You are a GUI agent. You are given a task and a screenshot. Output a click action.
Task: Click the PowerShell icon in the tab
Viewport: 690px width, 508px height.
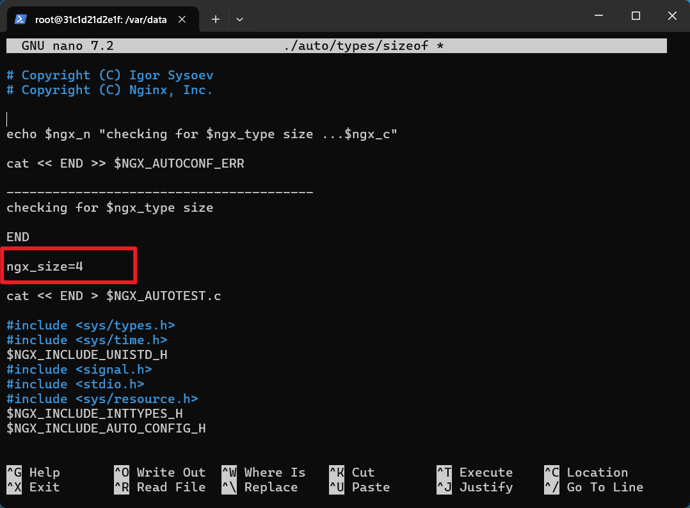tap(20, 19)
